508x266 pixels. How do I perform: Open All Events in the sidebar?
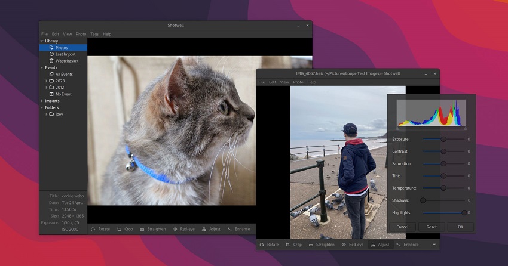(64, 74)
